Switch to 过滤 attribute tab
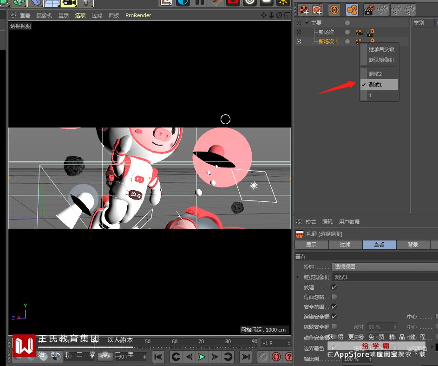The width and height of the screenshot is (438, 366). (x=345, y=245)
